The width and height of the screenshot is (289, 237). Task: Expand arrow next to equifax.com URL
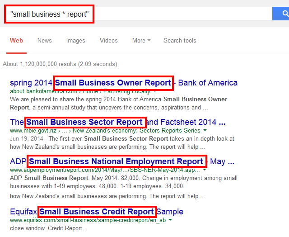(170, 220)
